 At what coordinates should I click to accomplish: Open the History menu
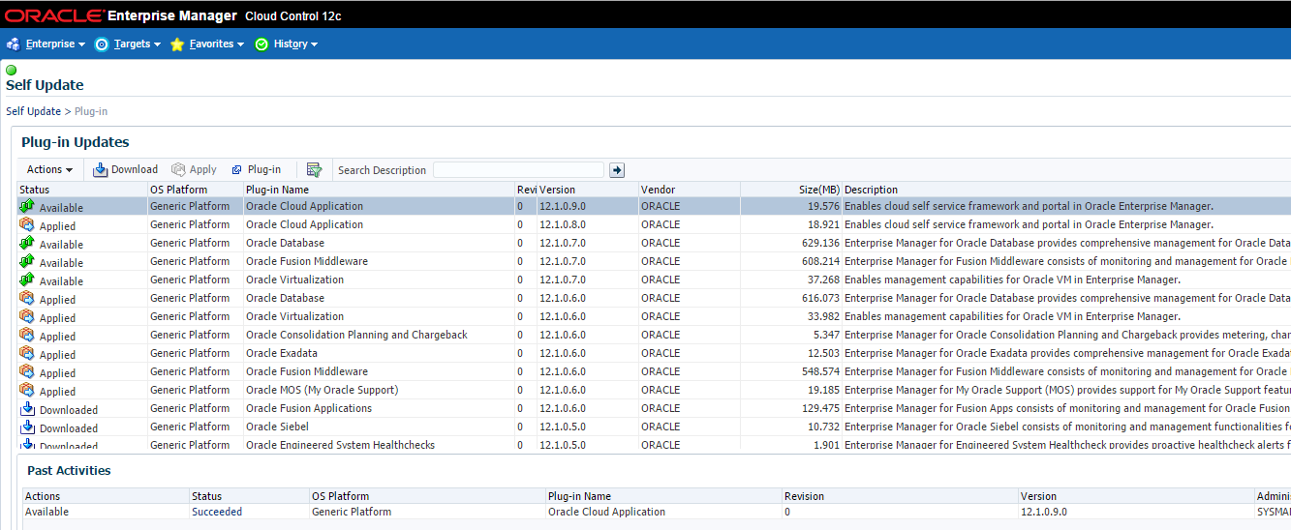tap(295, 44)
